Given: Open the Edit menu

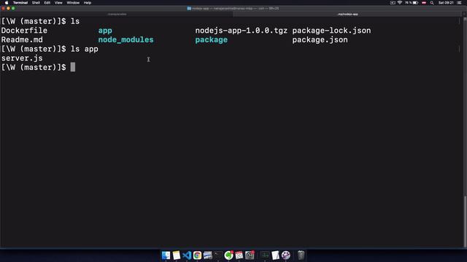Looking at the screenshot, I should pos(47,3).
